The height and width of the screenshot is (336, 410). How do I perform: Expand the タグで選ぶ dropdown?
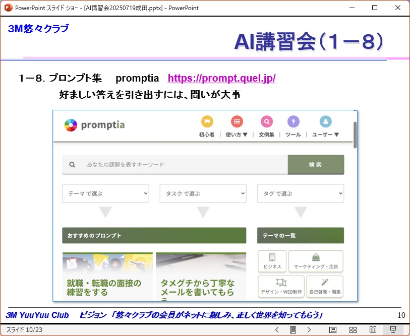pyautogui.click(x=300, y=193)
